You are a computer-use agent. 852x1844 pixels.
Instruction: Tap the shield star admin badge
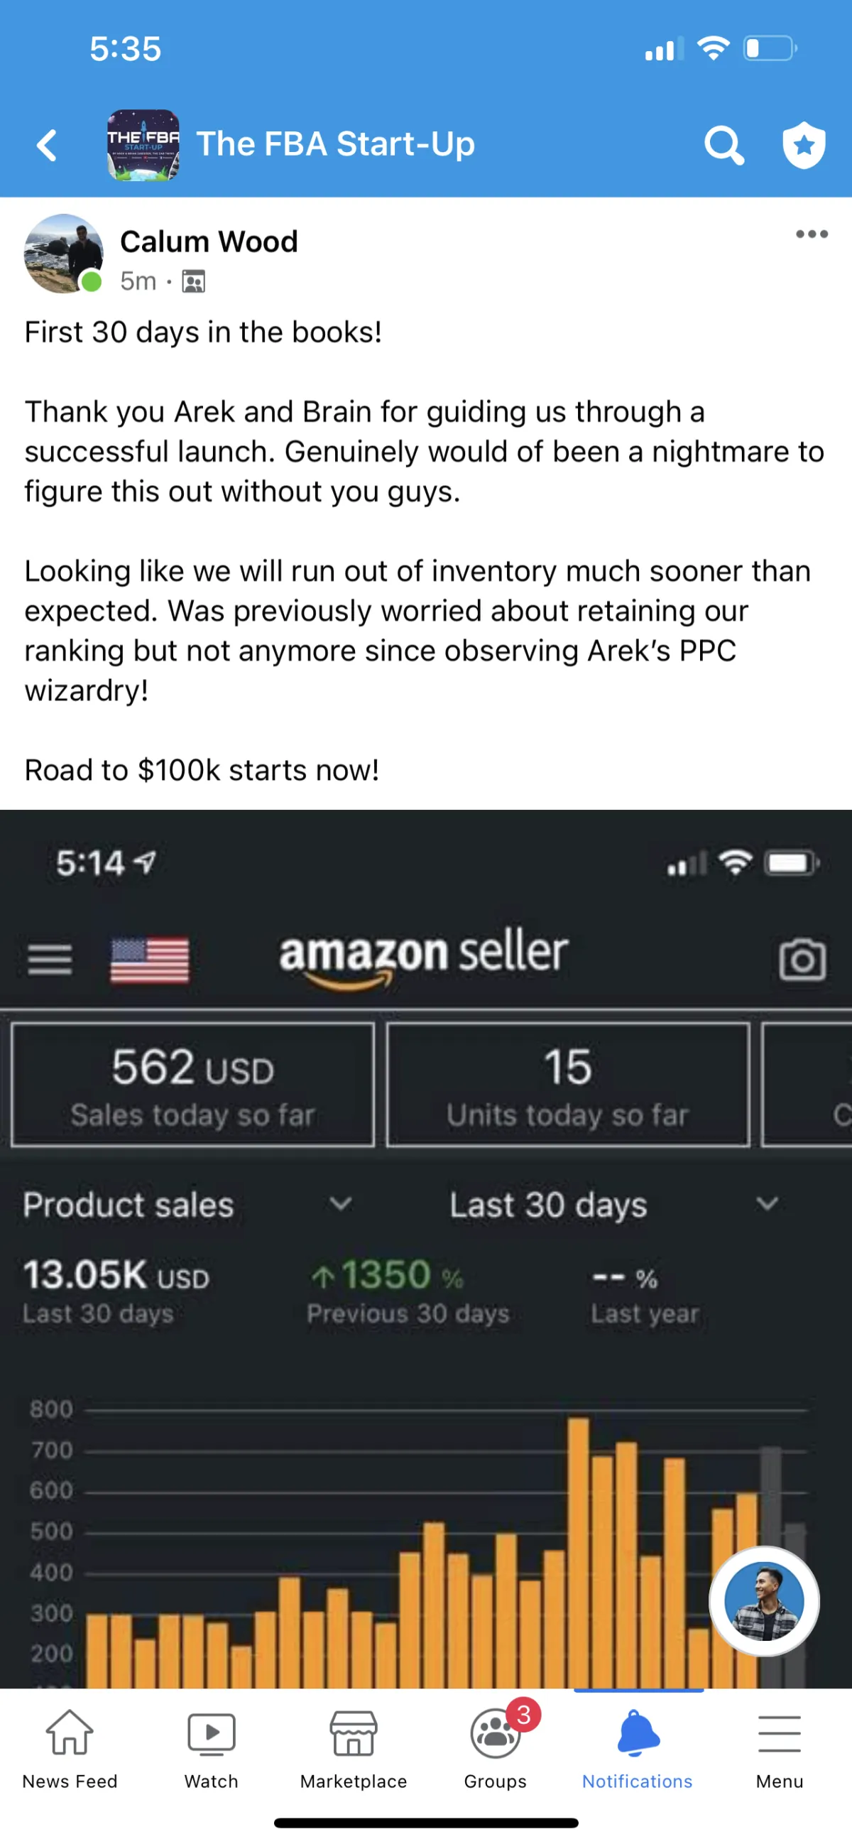point(803,146)
